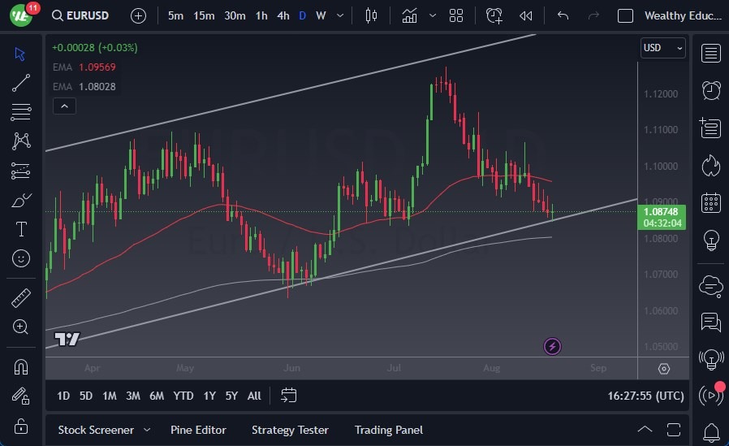Open the economic calendar panel

[711, 203]
